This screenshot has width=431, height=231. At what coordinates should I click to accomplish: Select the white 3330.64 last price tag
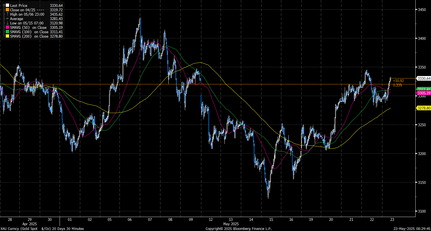424,78
